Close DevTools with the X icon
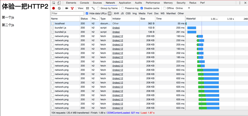248x116 pixels. click(245, 3)
